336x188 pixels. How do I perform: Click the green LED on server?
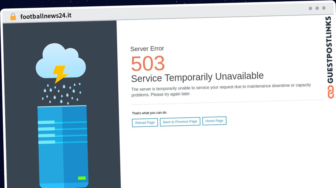(x=82, y=178)
